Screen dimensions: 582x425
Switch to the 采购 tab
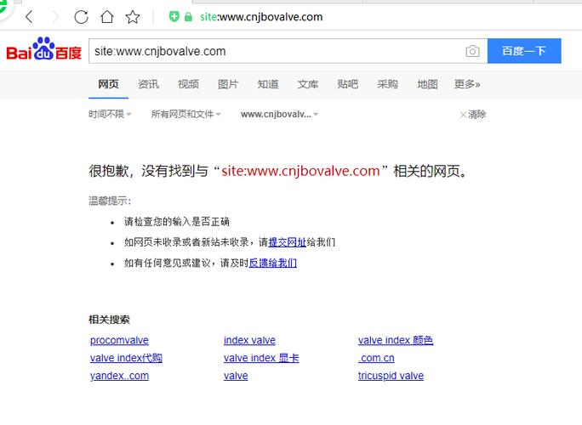[x=387, y=84]
